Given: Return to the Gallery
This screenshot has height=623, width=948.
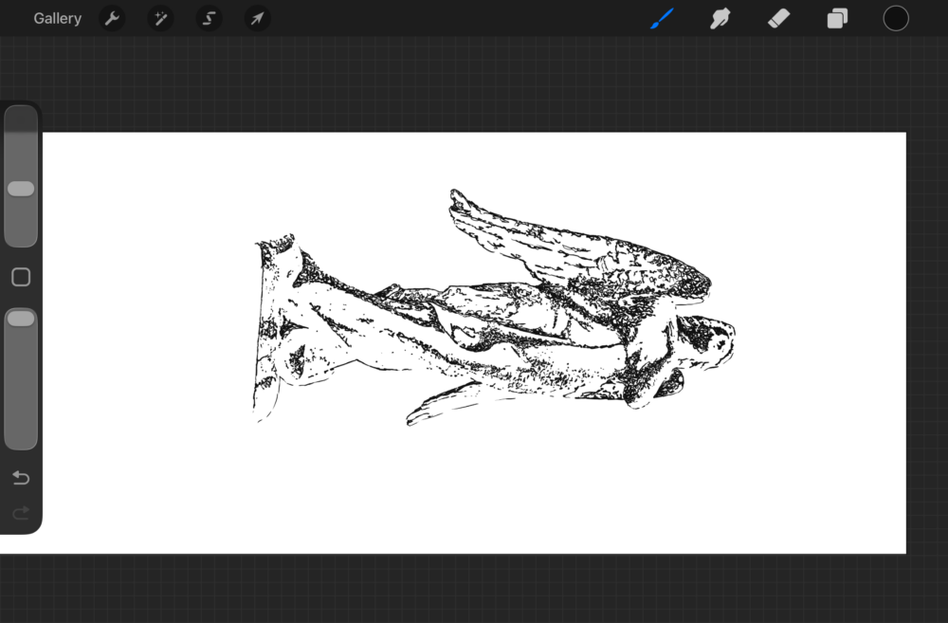Looking at the screenshot, I should coord(58,18).
